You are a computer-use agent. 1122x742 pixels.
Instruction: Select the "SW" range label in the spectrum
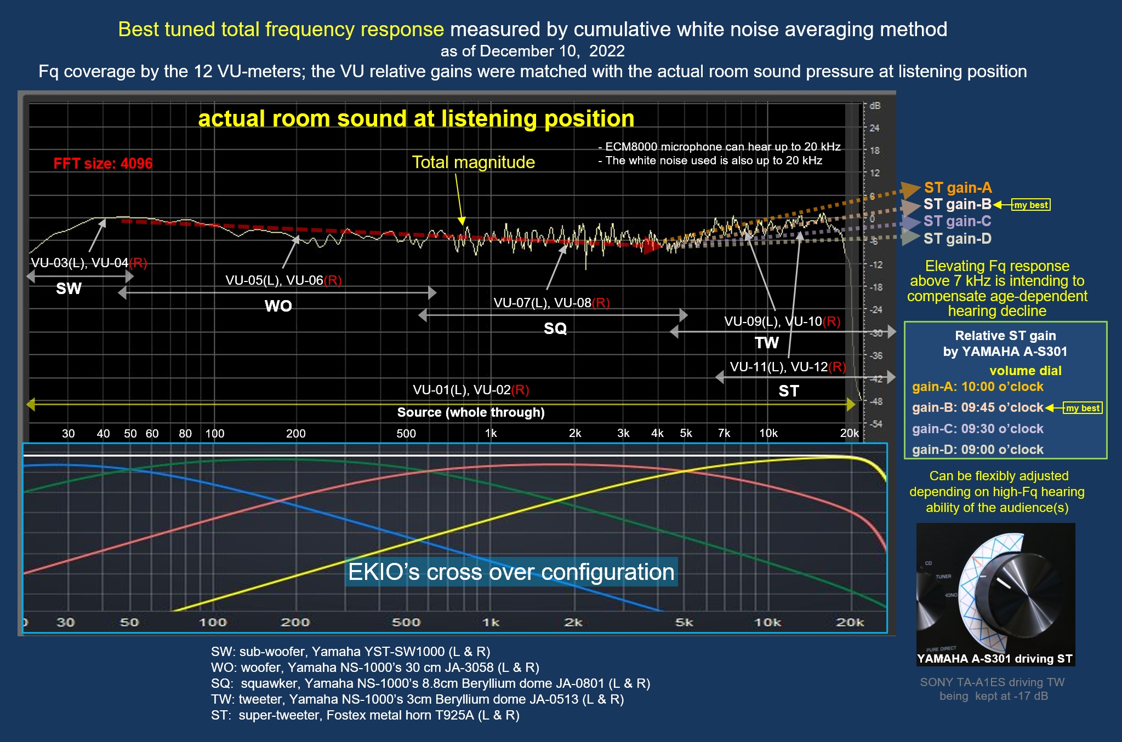pos(69,289)
